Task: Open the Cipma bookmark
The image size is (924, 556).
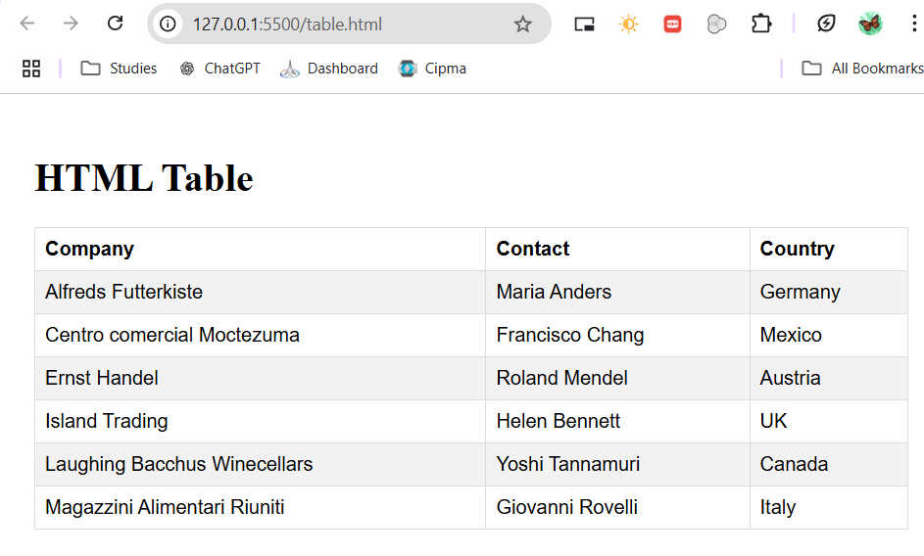Action: (x=432, y=69)
